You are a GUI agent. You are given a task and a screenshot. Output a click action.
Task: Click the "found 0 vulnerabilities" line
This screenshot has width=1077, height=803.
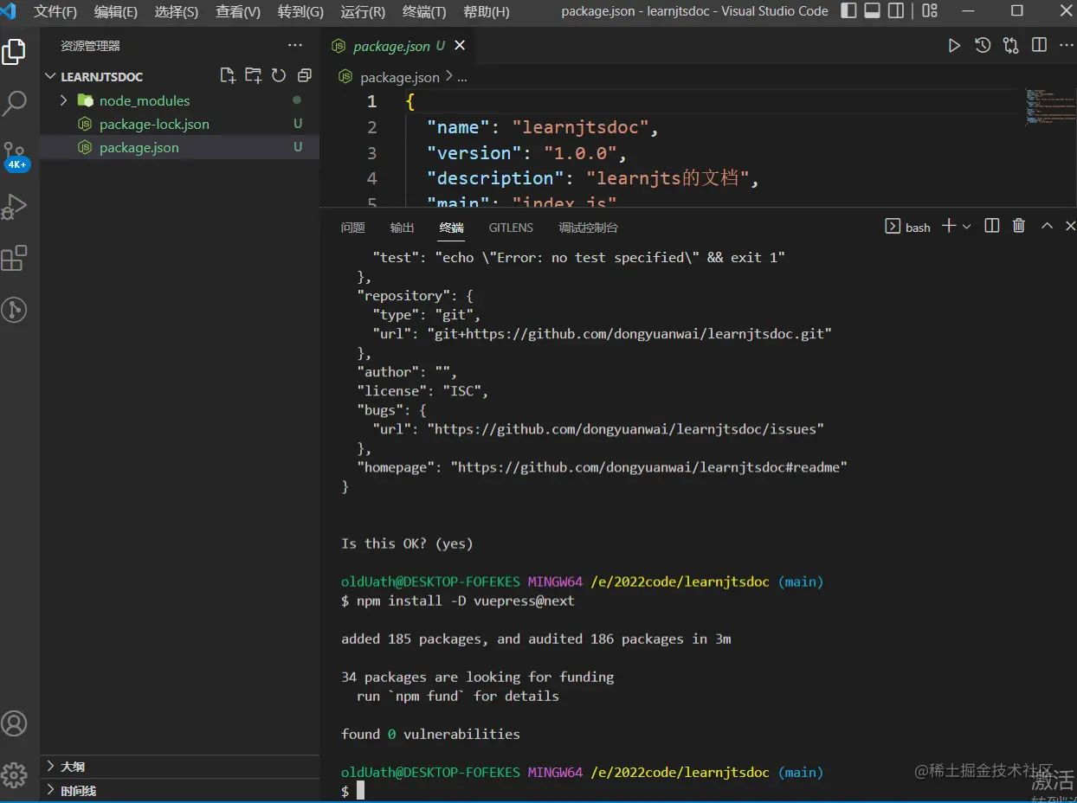[430, 734]
